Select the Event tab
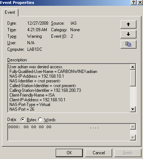The width and height of the screenshot is (143, 159). pos(10,12)
